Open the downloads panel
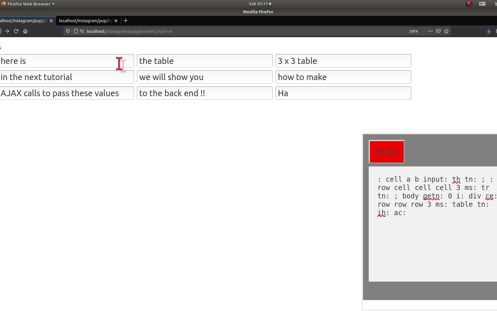The width and height of the screenshot is (497, 311). (489, 31)
